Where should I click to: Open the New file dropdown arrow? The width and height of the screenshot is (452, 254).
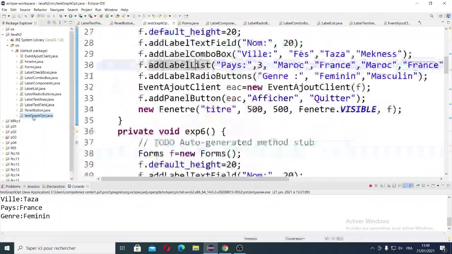tap(8, 16)
